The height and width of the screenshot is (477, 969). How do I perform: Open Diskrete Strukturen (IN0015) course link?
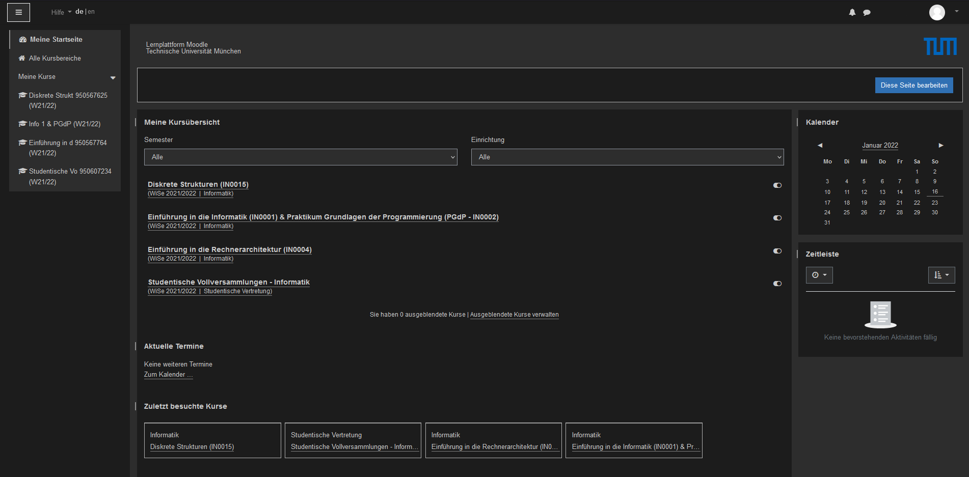198,184
